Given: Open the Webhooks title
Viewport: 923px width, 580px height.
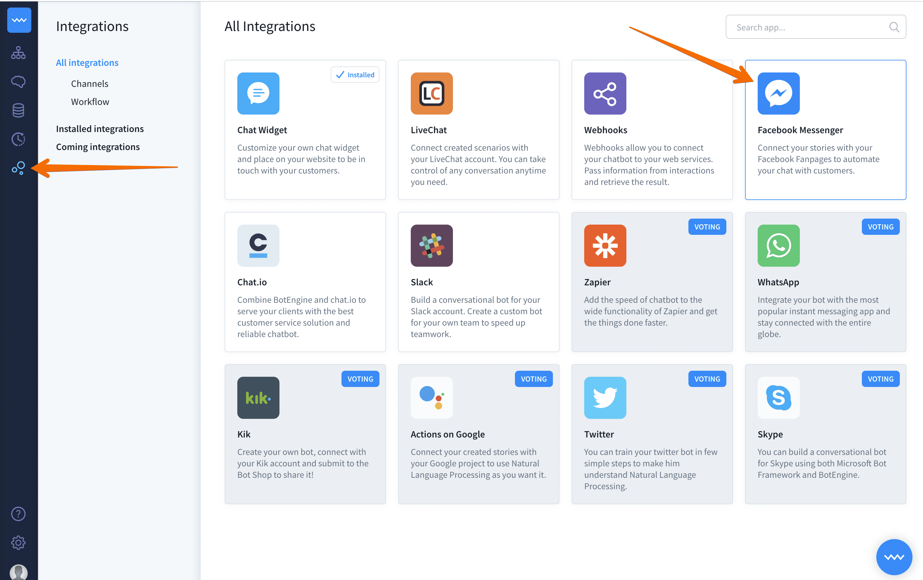Looking at the screenshot, I should click(x=606, y=130).
